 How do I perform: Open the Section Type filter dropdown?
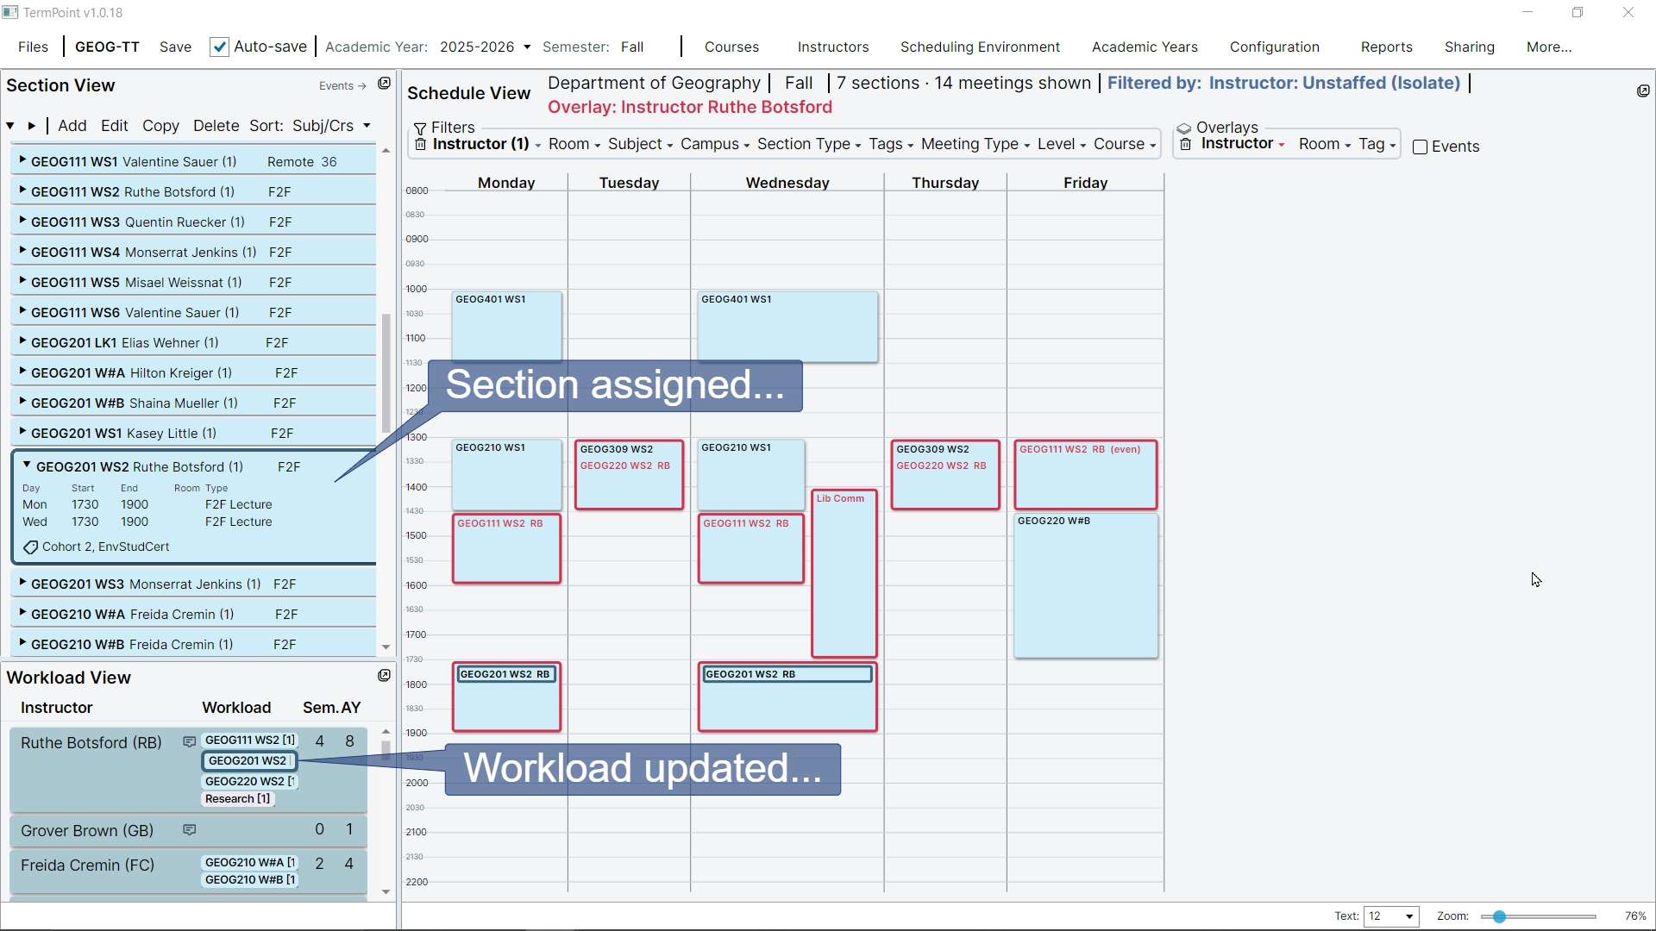[x=809, y=145]
